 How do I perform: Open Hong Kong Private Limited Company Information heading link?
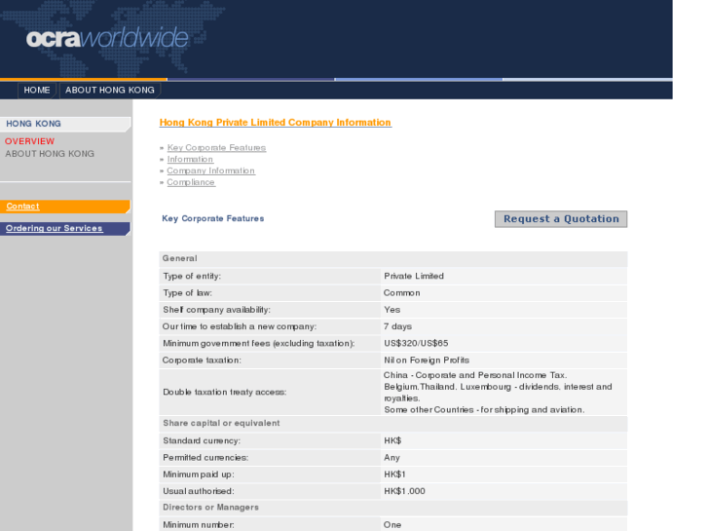[276, 123]
